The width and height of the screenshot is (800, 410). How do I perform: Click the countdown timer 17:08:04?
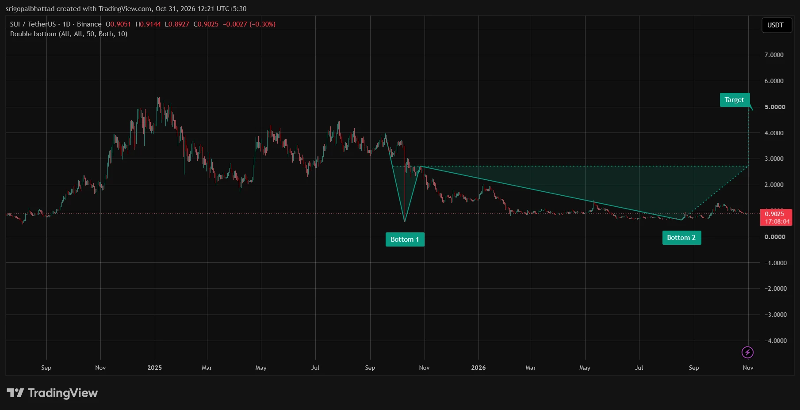777,222
